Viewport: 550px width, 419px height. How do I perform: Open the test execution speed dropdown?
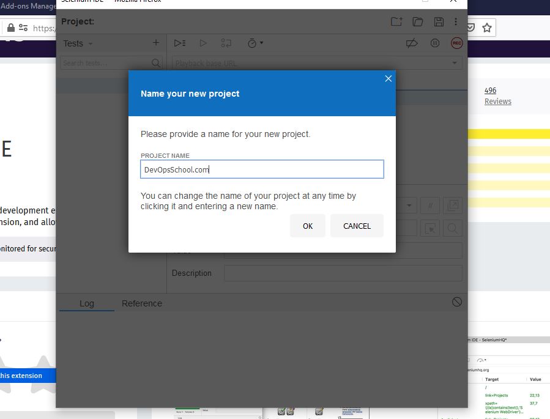pyautogui.click(x=255, y=43)
